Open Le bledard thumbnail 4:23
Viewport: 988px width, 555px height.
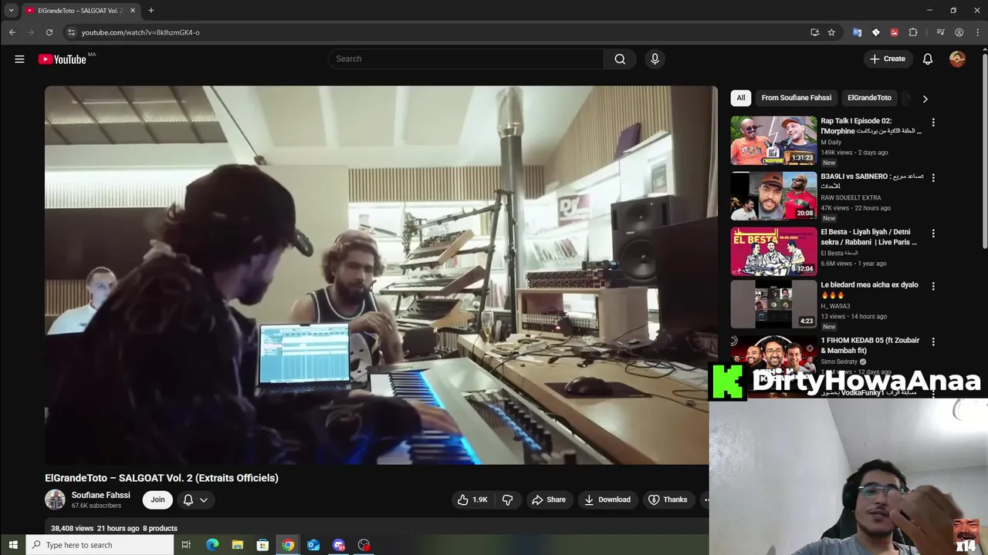(773, 304)
